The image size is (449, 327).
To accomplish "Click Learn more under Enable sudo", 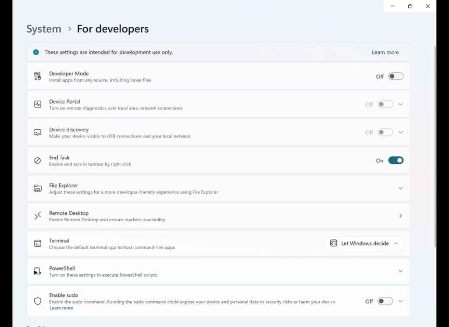I will point(61,308).
